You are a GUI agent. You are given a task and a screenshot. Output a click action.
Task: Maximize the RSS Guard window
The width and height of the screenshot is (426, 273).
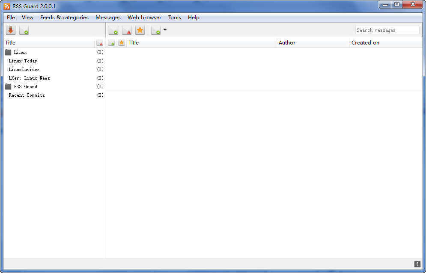click(397, 5)
